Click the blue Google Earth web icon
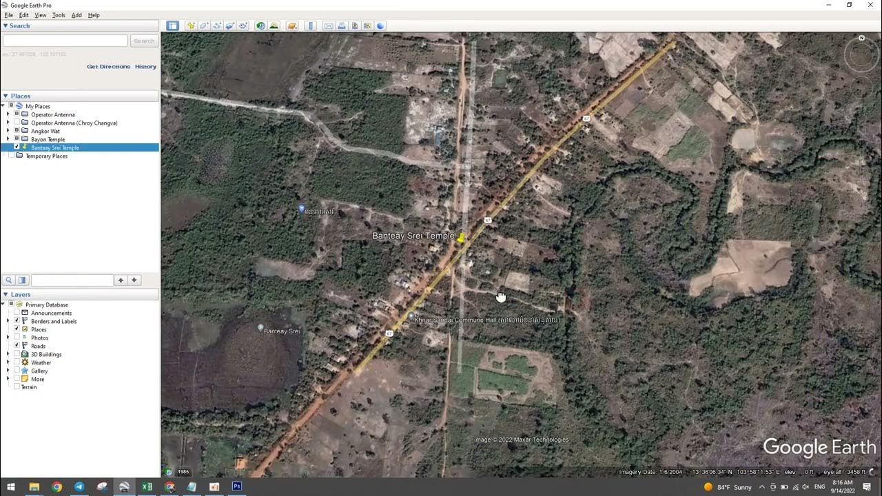Viewport: 882px width, 496px height. [x=380, y=25]
